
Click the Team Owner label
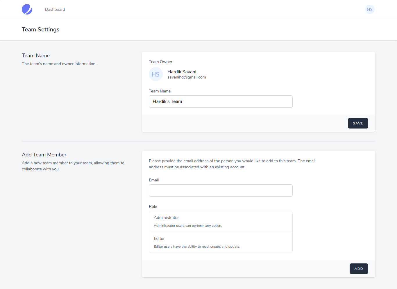click(160, 62)
